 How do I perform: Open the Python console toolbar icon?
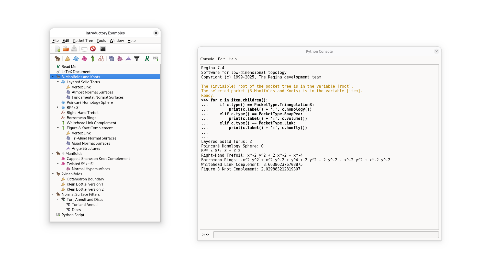(103, 49)
